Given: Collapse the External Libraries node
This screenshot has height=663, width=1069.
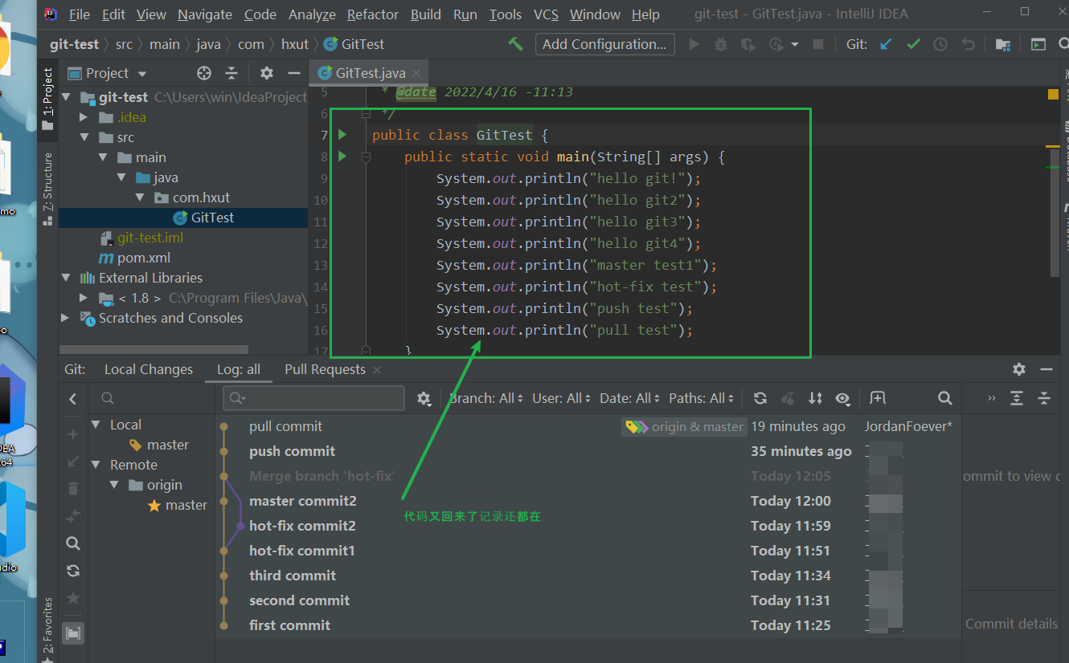Looking at the screenshot, I should point(66,278).
